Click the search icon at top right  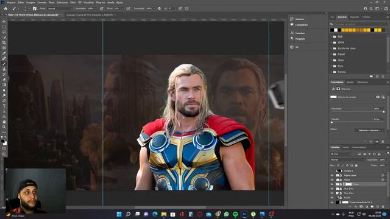pyautogui.click(x=371, y=9)
